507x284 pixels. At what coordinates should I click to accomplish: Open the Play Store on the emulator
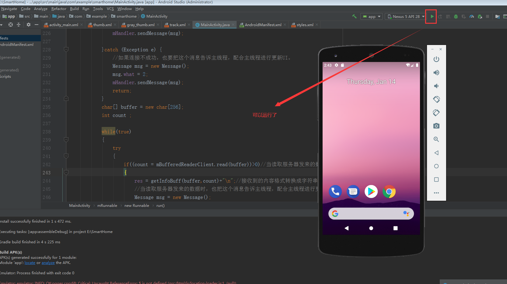[x=371, y=192]
